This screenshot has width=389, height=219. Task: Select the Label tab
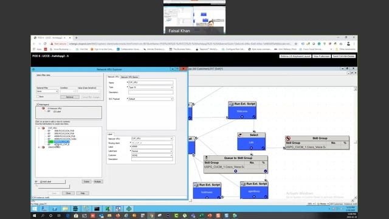click(x=110, y=134)
